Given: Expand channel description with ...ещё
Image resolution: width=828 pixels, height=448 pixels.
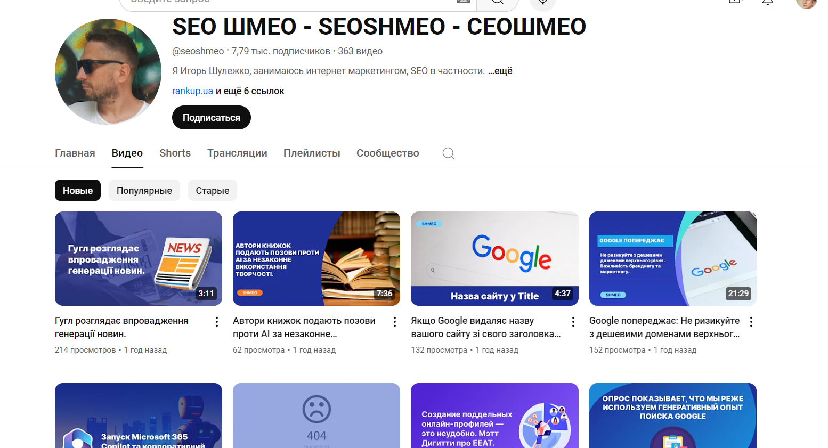Looking at the screenshot, I should [x=500, y=71].
